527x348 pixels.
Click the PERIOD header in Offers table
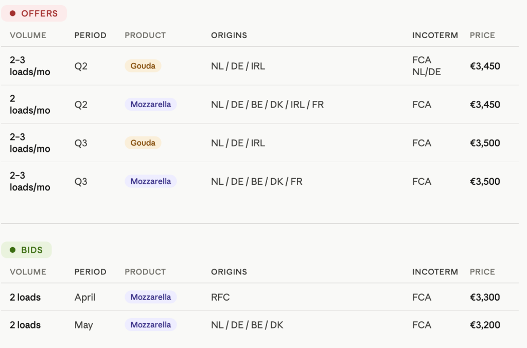point(91,36)
